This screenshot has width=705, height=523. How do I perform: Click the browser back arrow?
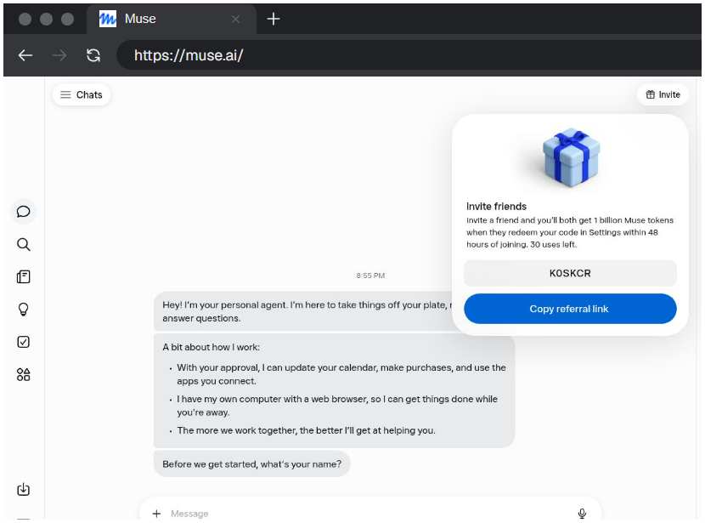(x=25, y=55)
